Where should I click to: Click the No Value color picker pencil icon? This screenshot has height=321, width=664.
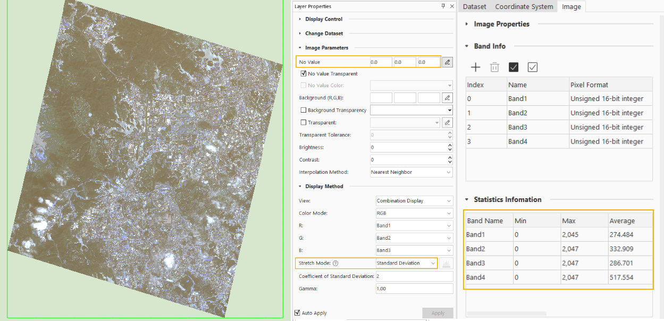point(447,62)
